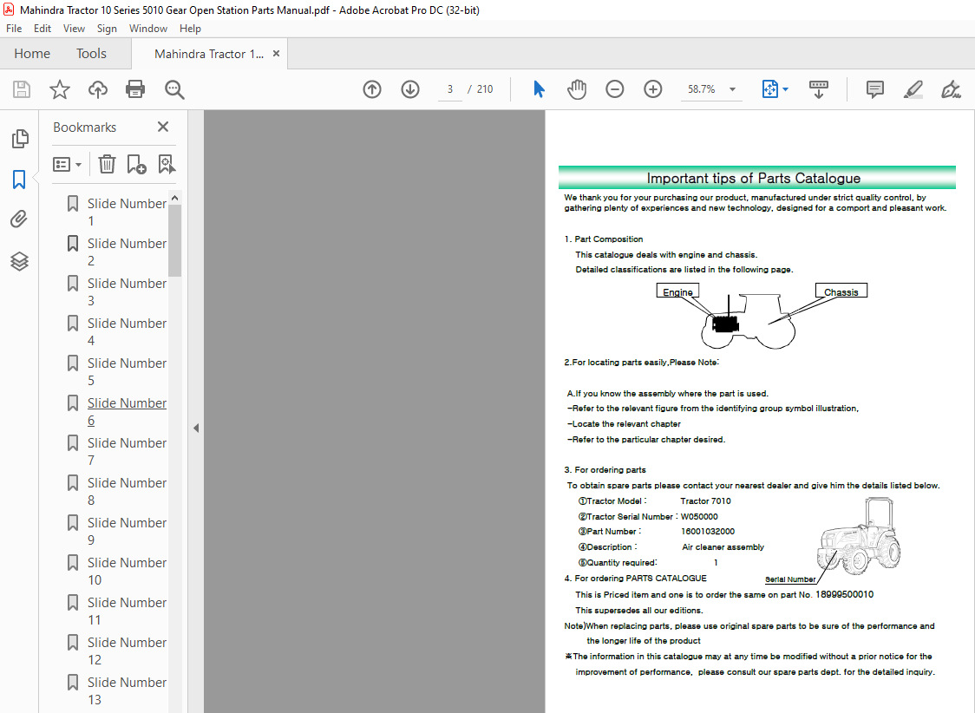This screenshot has width=975, height=713.
Task: Open the View menu
Action: point(74,29)
